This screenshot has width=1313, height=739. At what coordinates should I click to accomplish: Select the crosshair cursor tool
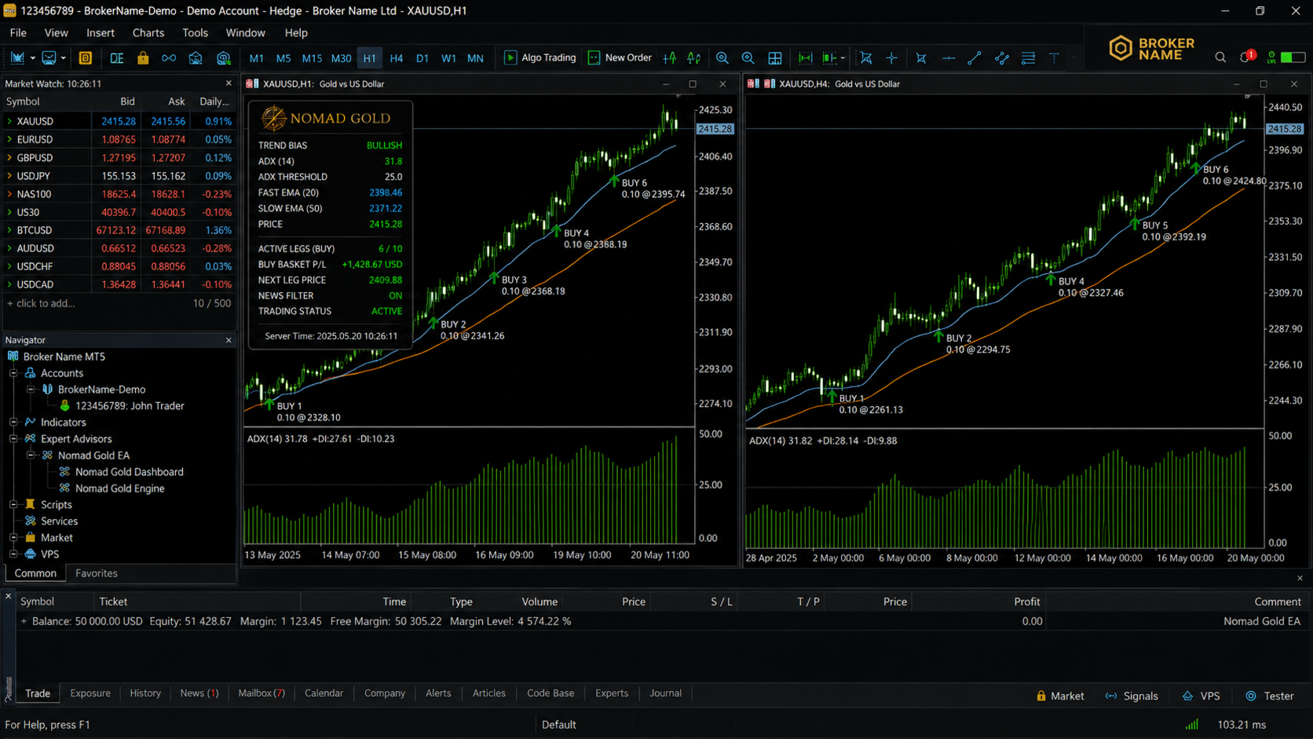tap(892, 58)
